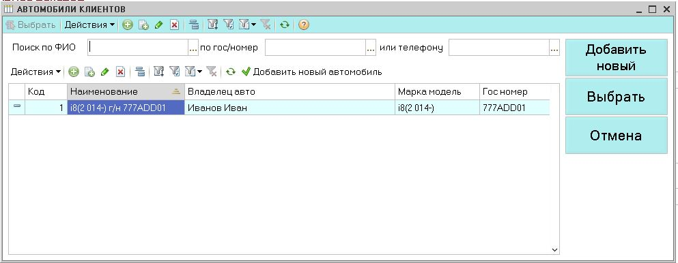Select the 'Иванов Иван' owner cell
Viewport: 678px width, 263px height.
tap(289, 108)
